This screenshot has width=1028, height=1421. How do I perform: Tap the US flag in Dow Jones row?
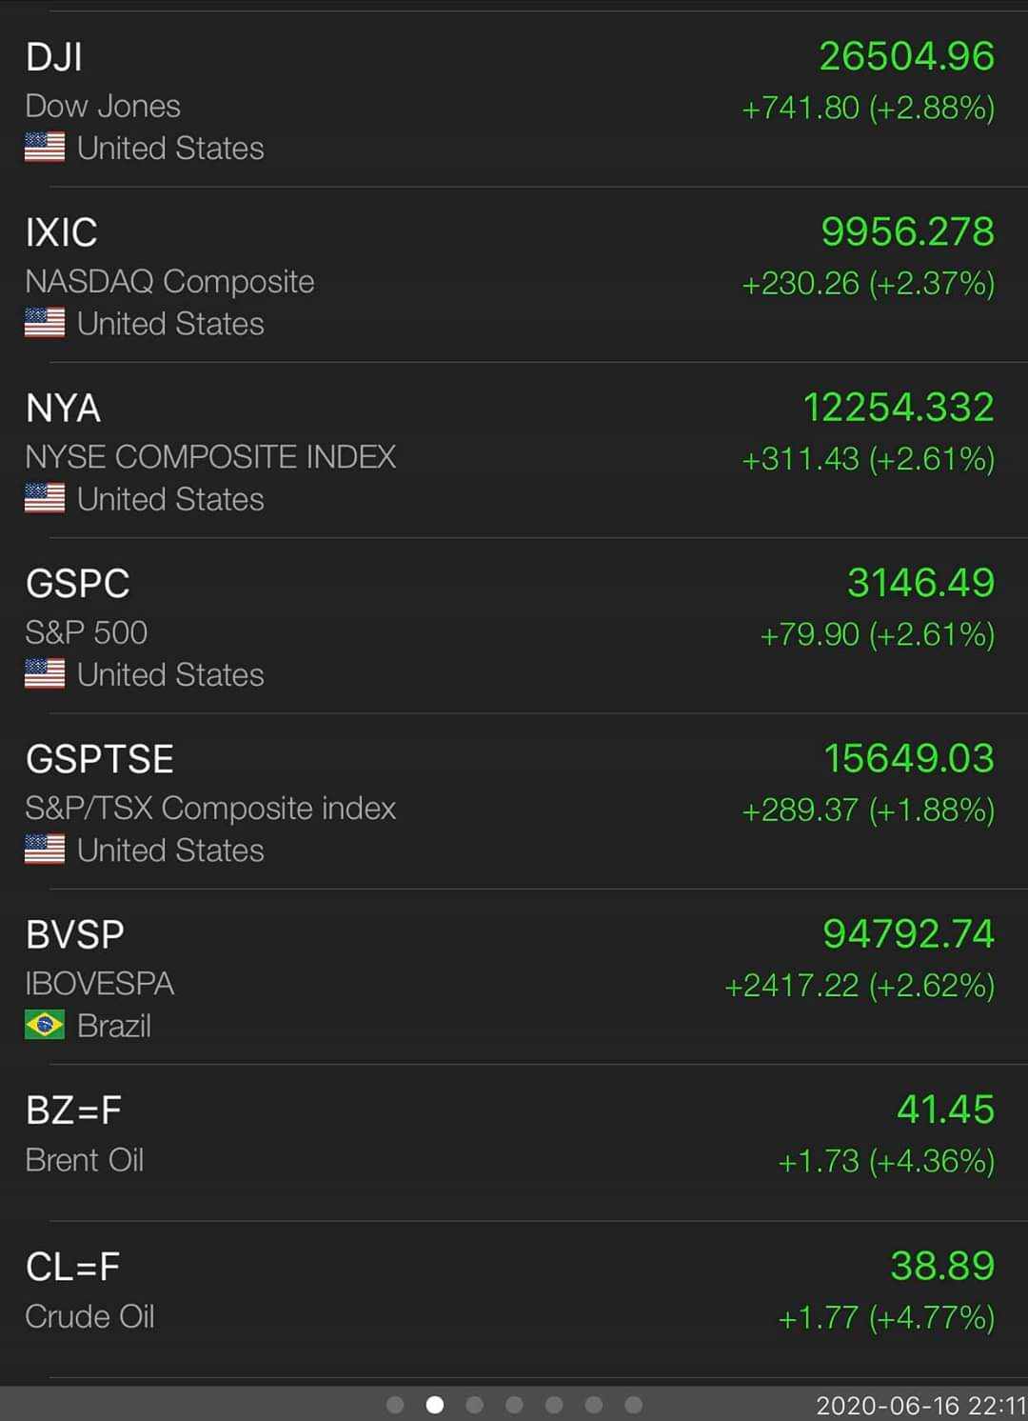(45, 148)
